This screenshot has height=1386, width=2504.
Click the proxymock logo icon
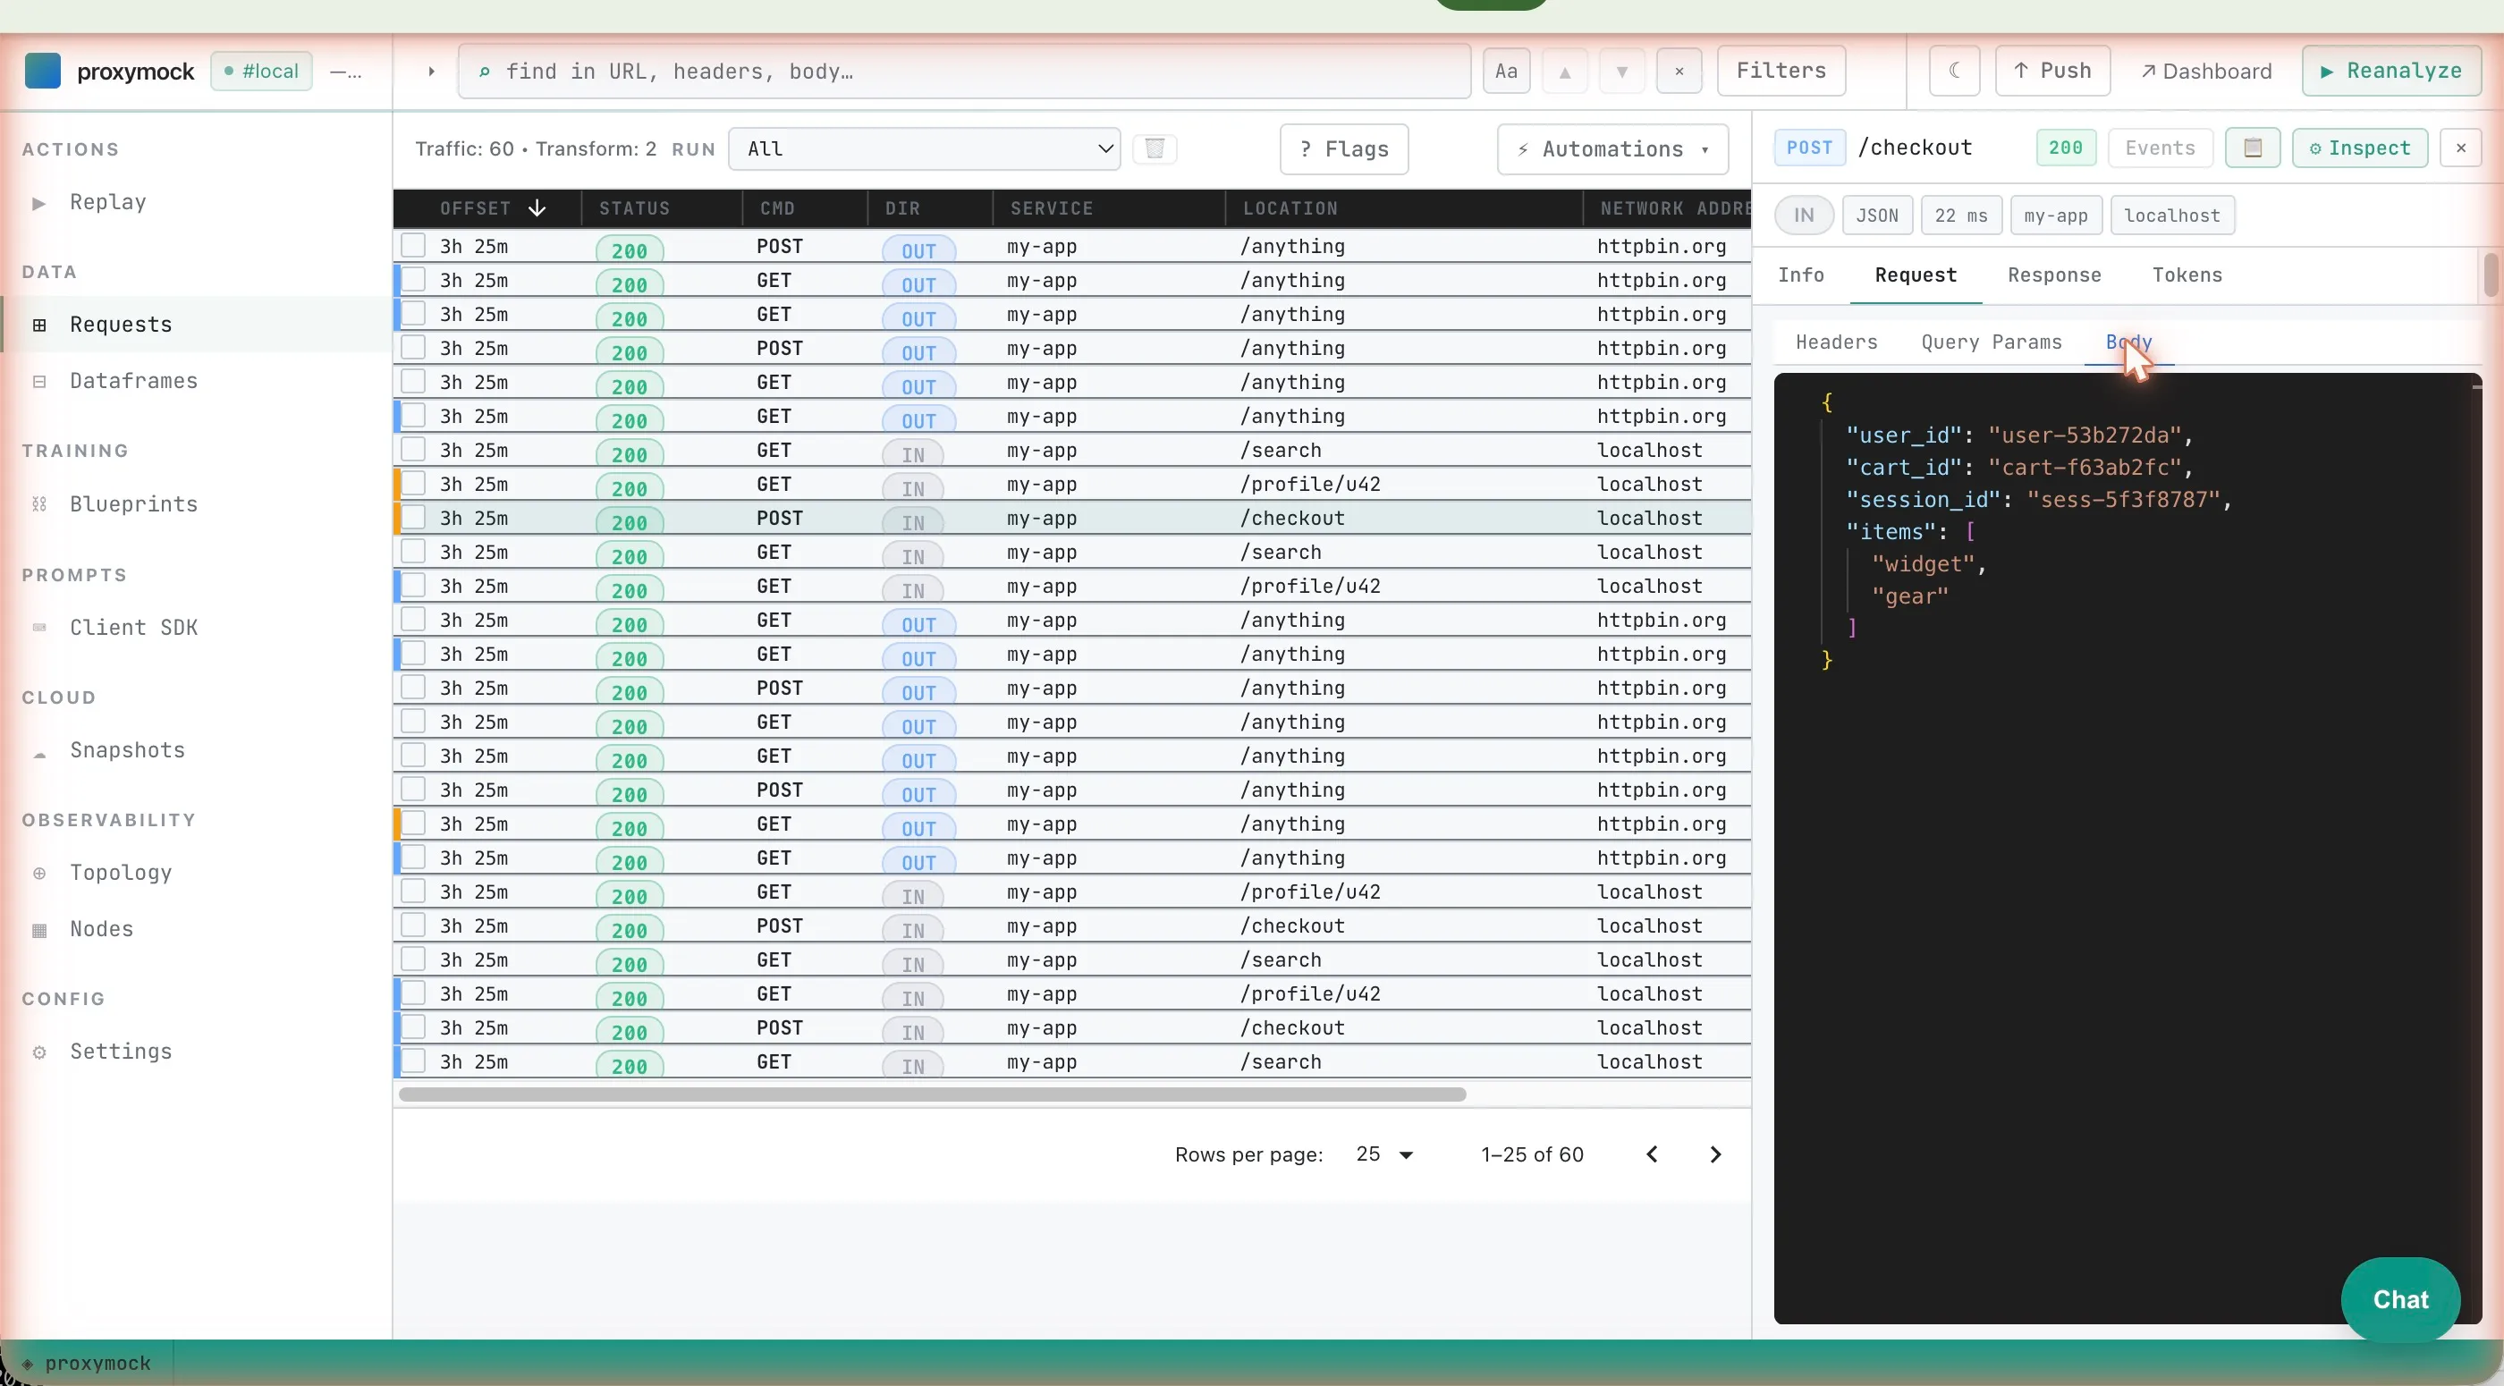click(x=42, y=71)
